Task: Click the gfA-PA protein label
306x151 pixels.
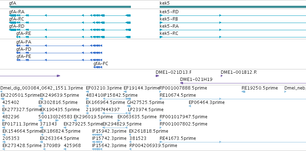Action: (x=24, y=42)
